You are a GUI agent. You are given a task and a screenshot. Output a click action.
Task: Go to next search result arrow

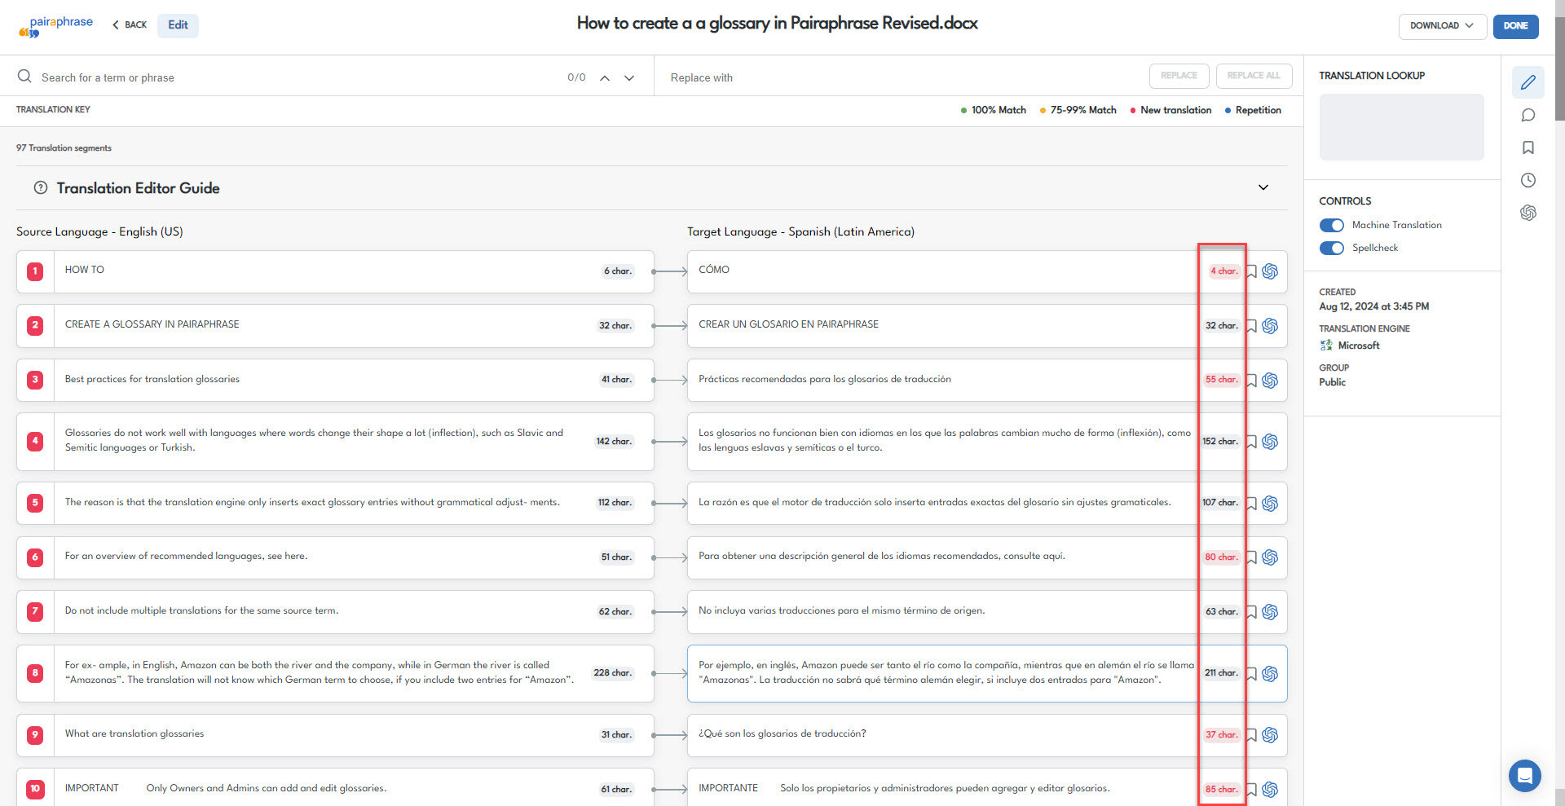(x=629, y=78)
